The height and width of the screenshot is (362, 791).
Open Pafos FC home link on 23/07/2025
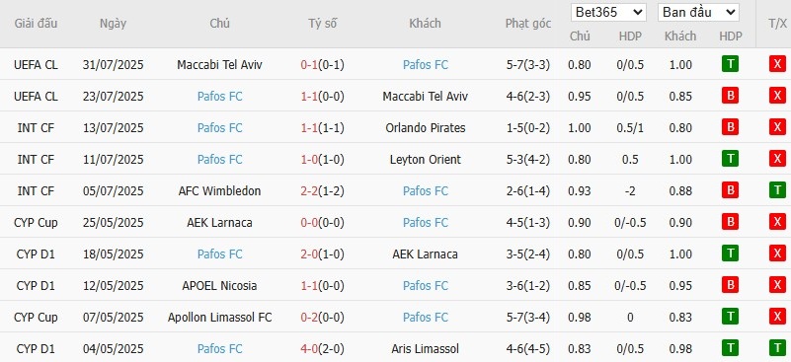pyautogui.click(x=220, y=97)
